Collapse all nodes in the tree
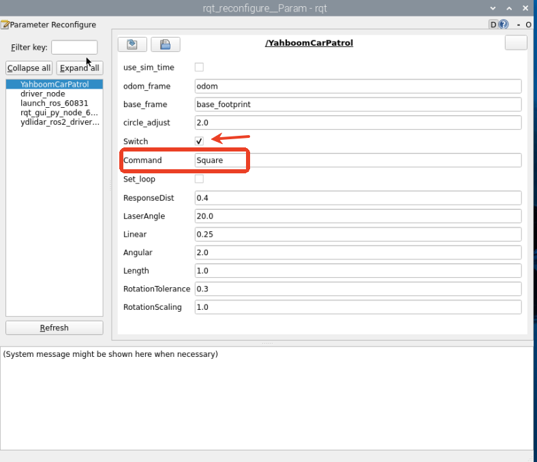Image resolution: width=537 pixels, height=462 pixels. [29, 68]
